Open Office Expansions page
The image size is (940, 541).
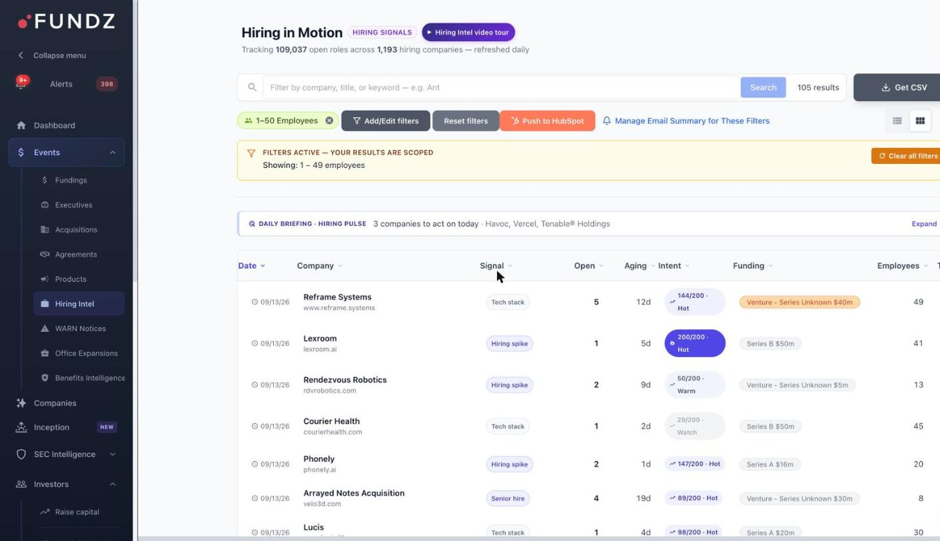pos(87,353)
